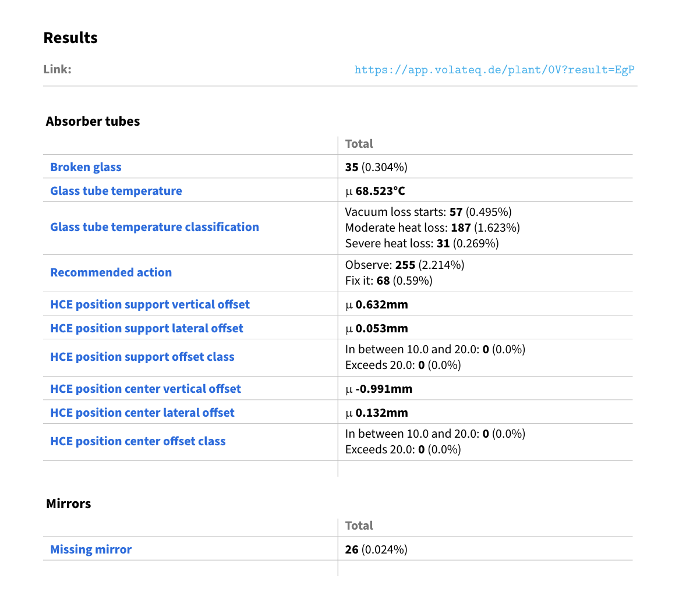The height and width of the screenshot is (596, 686).
Task: Click the Broken glass count 35
Action: 351,167
